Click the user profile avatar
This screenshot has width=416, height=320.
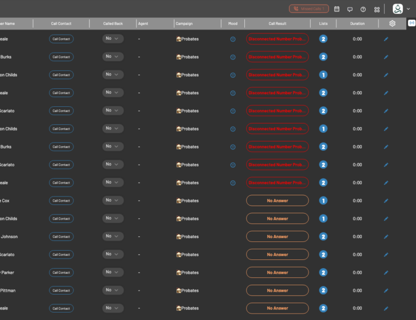[398, 9]
